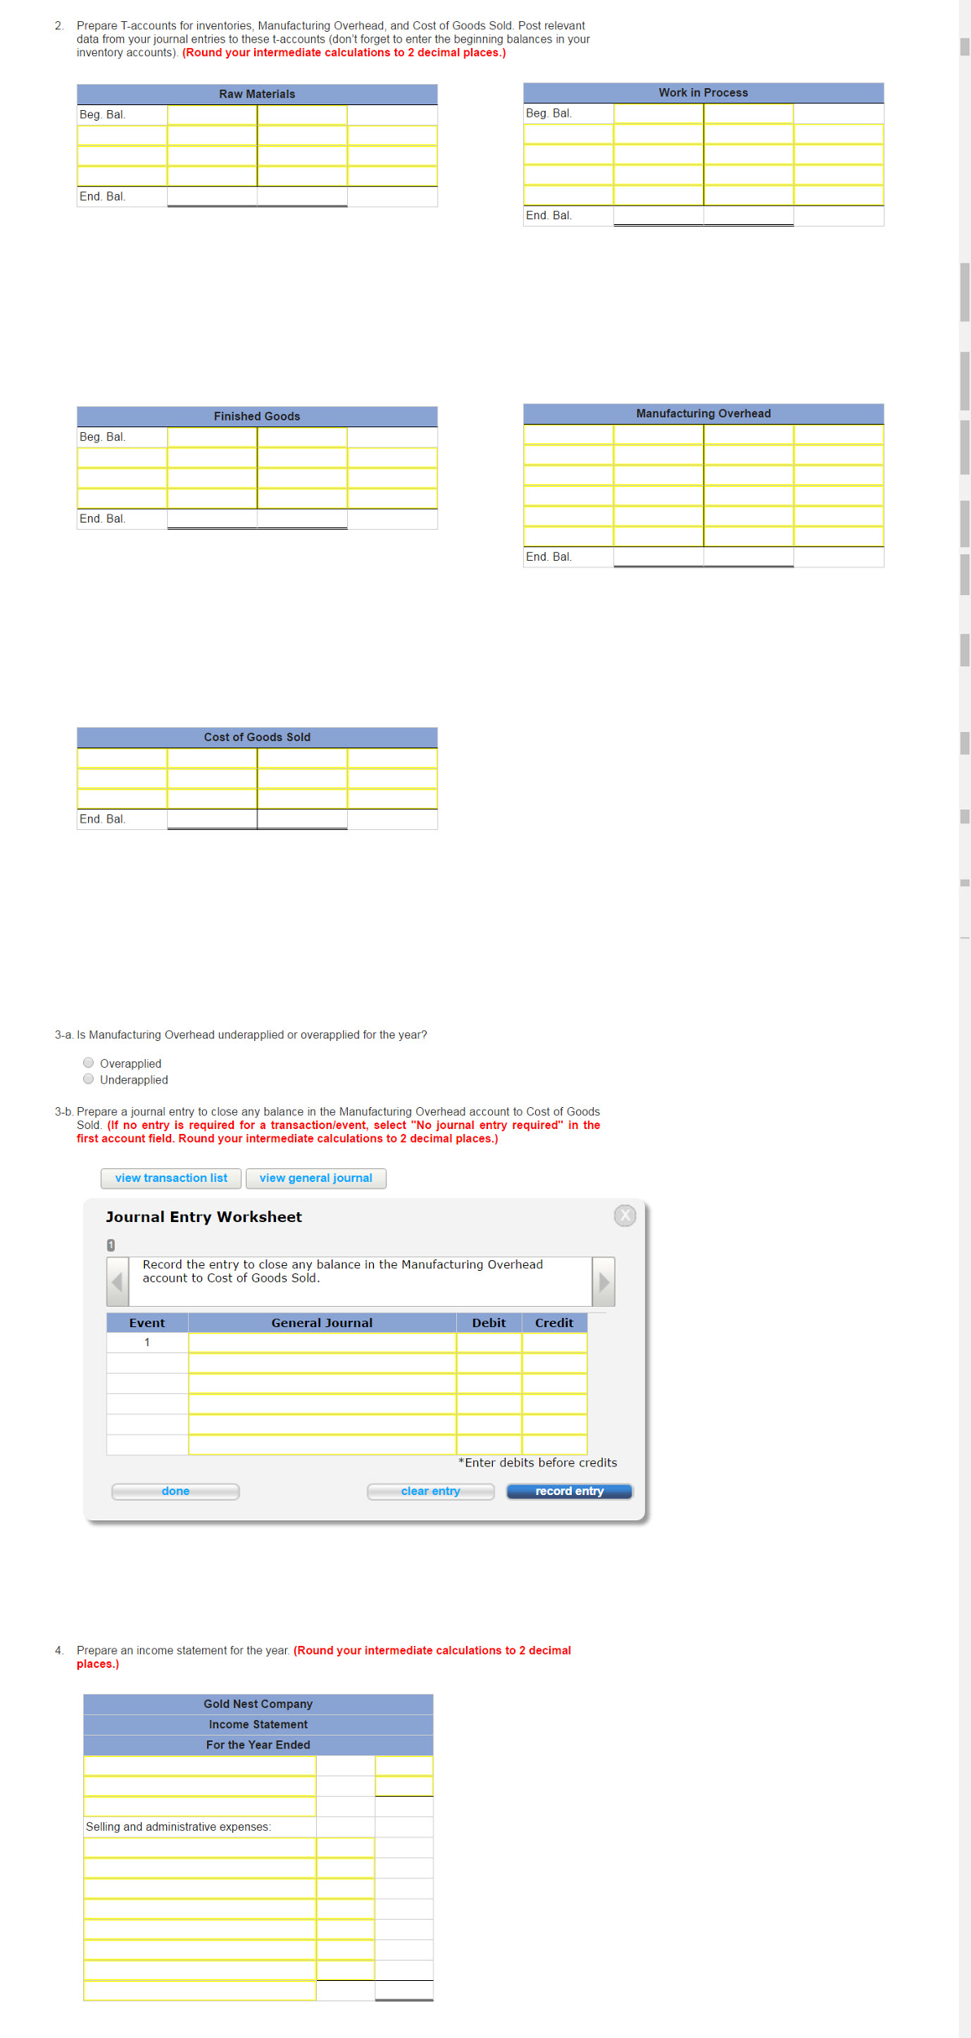The height and width of the screenshot is (2038, 971).
Task: Select the Underapplied option
Action: [88, 1079]
